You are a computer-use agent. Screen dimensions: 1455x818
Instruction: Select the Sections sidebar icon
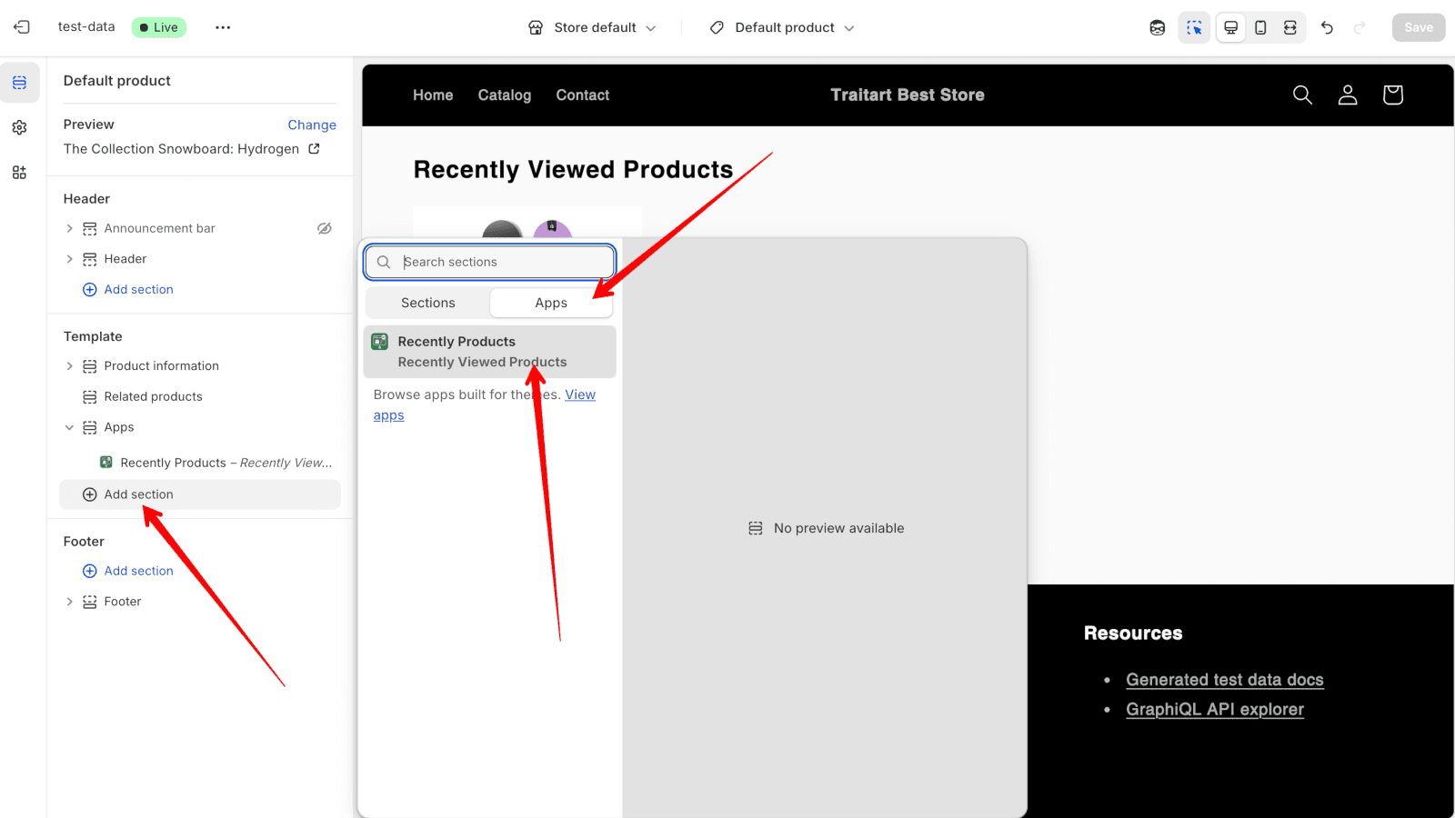pos(19,83)
